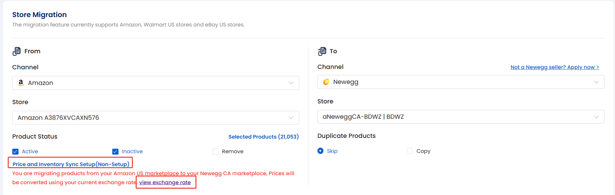
Task: Select the Skip duplicate products option
Action: [x=320, y=151]
